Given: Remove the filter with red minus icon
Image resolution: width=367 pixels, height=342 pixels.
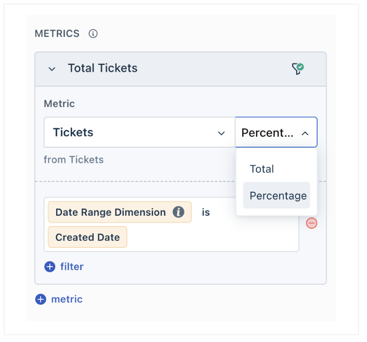Looking at the screenshot, I should tap(311, 223).
